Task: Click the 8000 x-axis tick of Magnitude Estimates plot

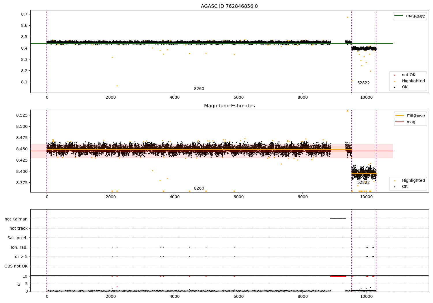Action: pos(303,197)
